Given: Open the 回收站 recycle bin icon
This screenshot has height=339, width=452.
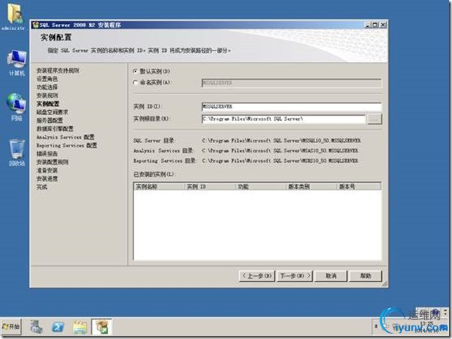Looking at the screenshot, I should pyautogui.click(x=16, y=153).
